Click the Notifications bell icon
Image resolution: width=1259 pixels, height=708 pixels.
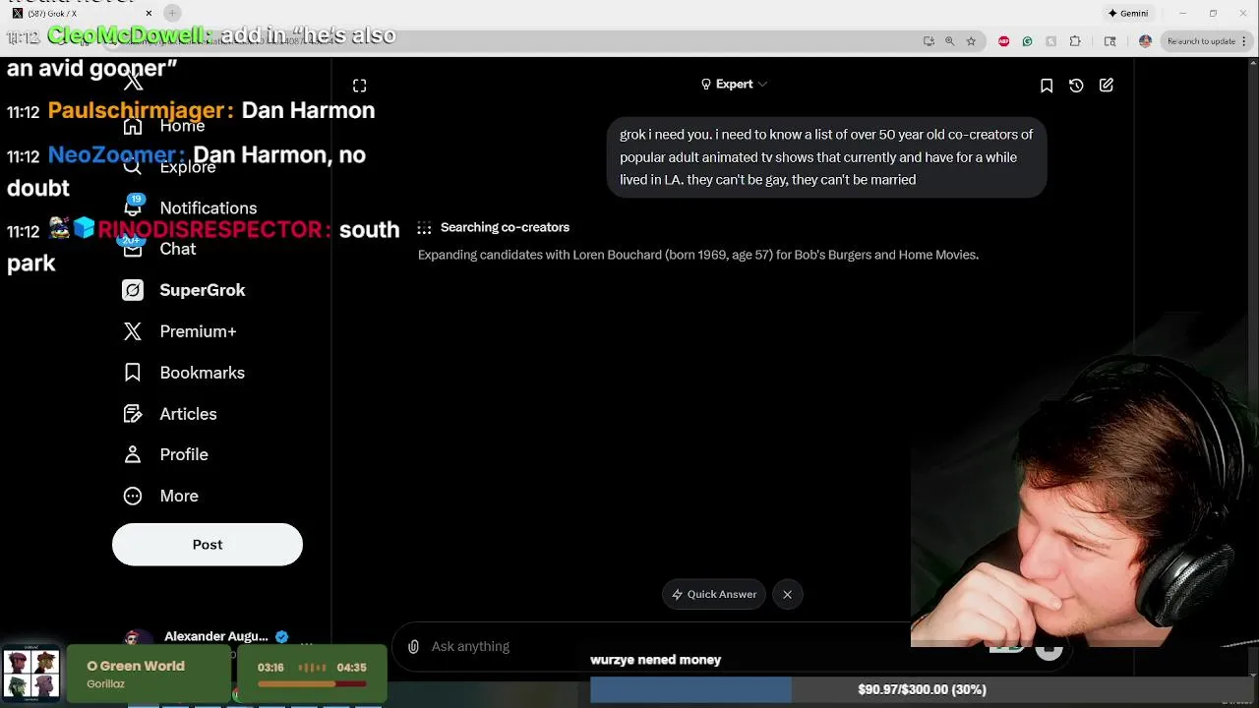click(x=133, y=207)
